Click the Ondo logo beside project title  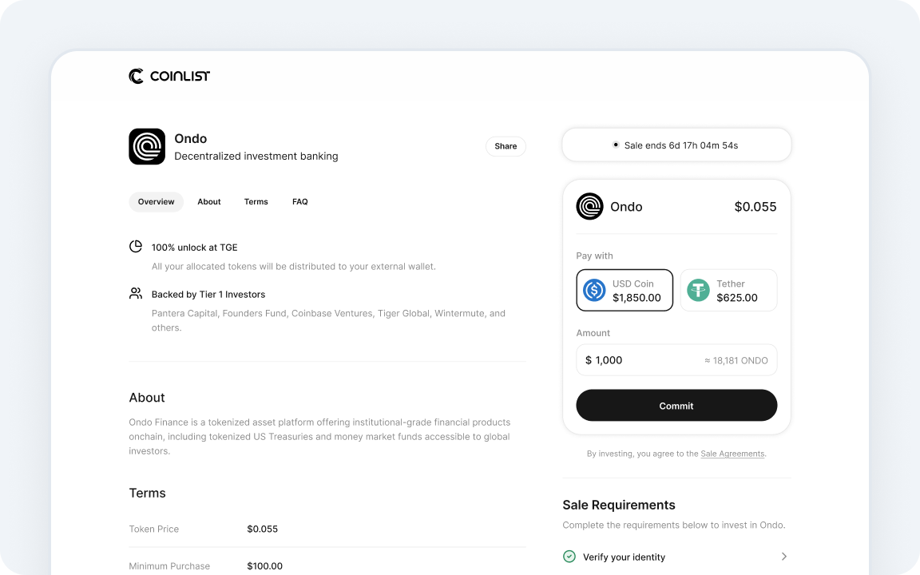(x=147, y=147)
